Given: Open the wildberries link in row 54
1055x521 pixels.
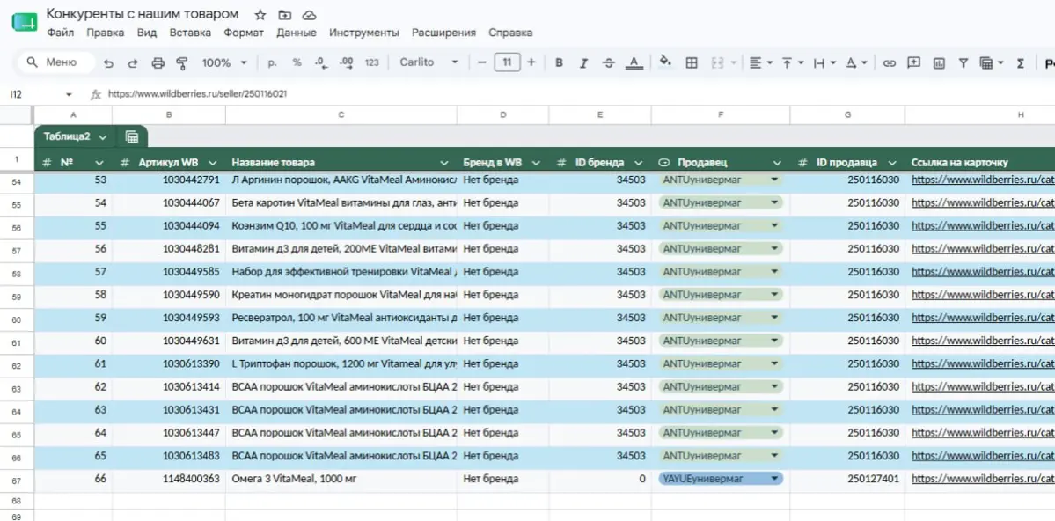Looking at the screenshot, I should click(x=983, y=180).
